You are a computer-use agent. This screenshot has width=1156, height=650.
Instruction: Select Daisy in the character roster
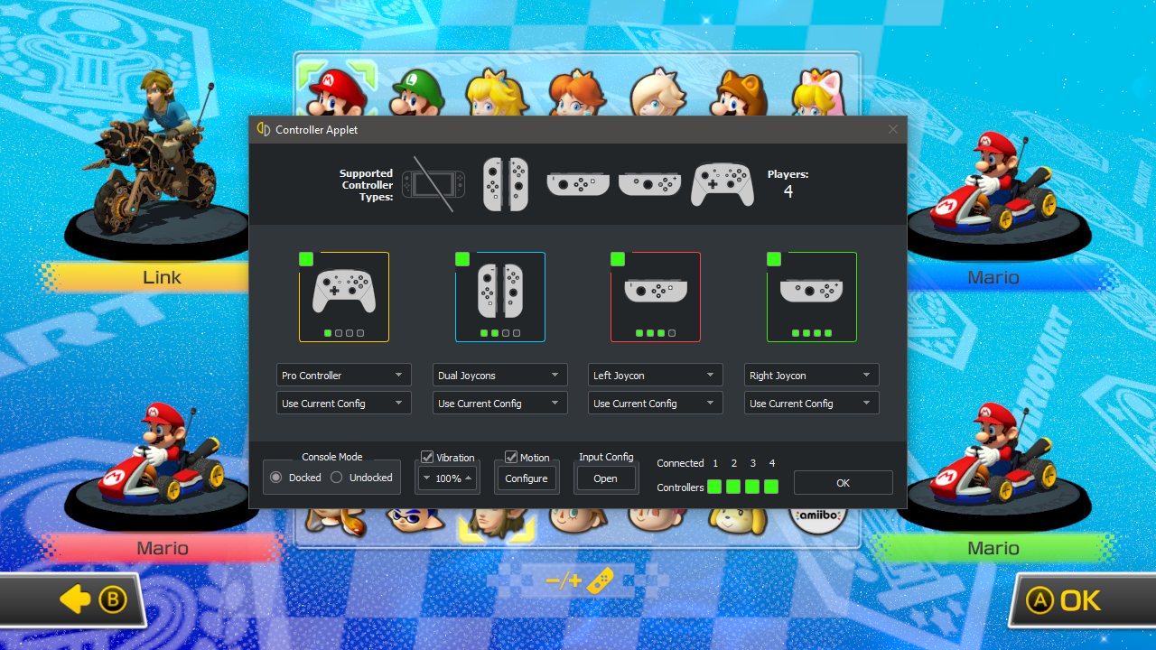click(x=575, y=91)
